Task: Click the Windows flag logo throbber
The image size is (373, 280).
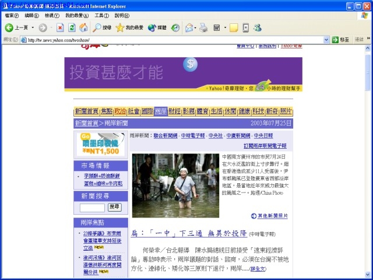Action: 364,16
